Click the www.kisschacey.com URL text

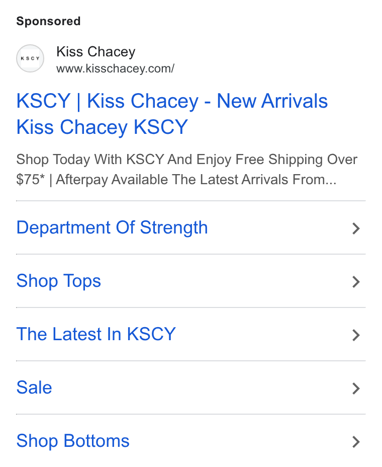point(116,68)
